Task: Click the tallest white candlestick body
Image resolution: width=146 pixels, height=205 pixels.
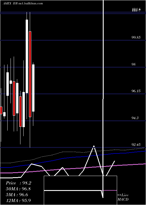Action: click(27, 56)
